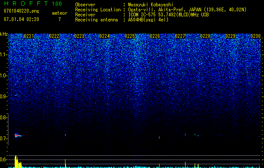Click the 0227 time marker
The height and width of the screenshot is (168, 264).
pos(180,36)
